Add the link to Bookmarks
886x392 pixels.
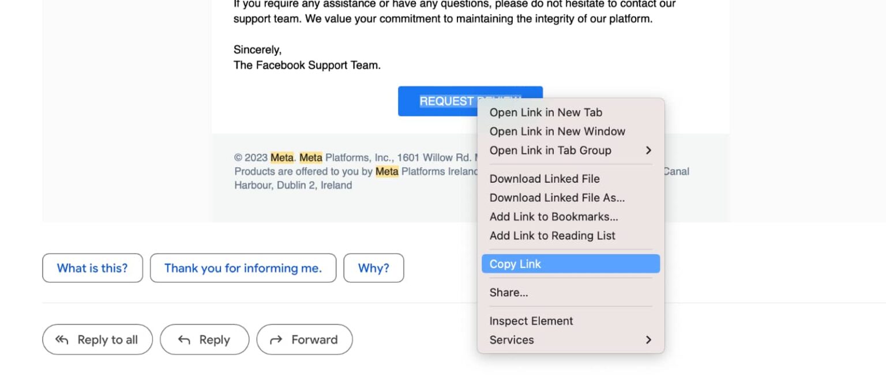tap(554, 217)
